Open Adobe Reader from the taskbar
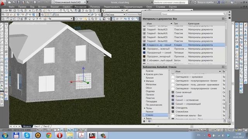Viewport: 248px width, 139px height. 81,135
